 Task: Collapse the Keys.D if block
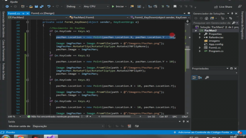tap(27, 80)
